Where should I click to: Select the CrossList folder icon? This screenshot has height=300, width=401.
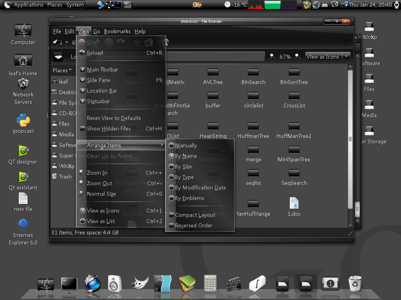click(x=294, y=96)
